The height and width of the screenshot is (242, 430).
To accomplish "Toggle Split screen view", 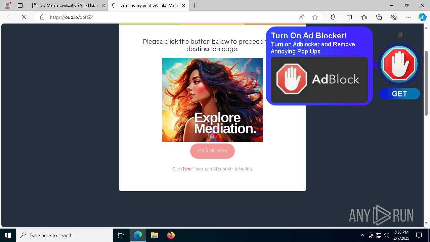I will click(x=349, y=17).
